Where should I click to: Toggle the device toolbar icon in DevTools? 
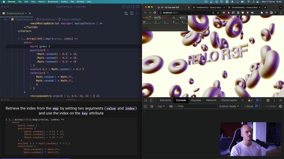[151, 100]
